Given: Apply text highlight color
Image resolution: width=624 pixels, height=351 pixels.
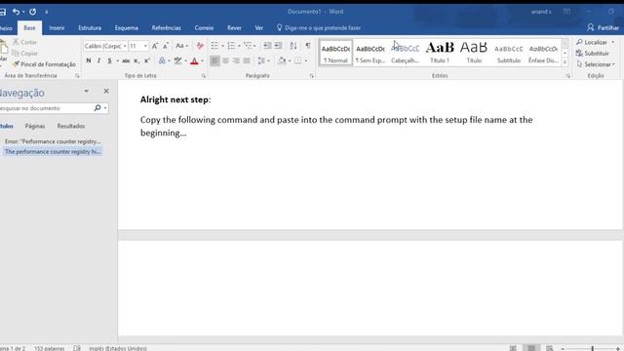Looking at the screenshot, I should point(177,60).
